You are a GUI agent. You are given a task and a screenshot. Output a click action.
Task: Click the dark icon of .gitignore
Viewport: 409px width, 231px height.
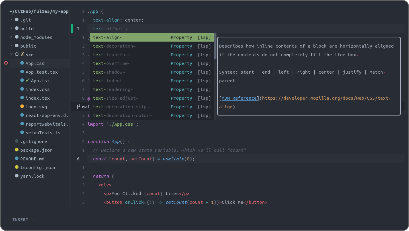click(17, 141)
